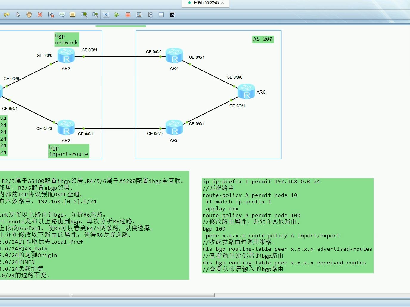Click the horizontal scrollbar thumb
Screen dimensions: 410x307
107,295
